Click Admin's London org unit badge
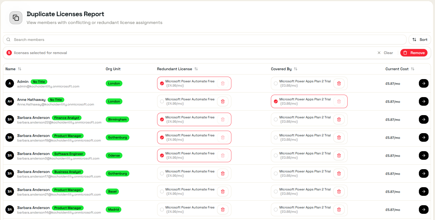The height and width of the screenshot is (220, 435). (x=114, y=83)
